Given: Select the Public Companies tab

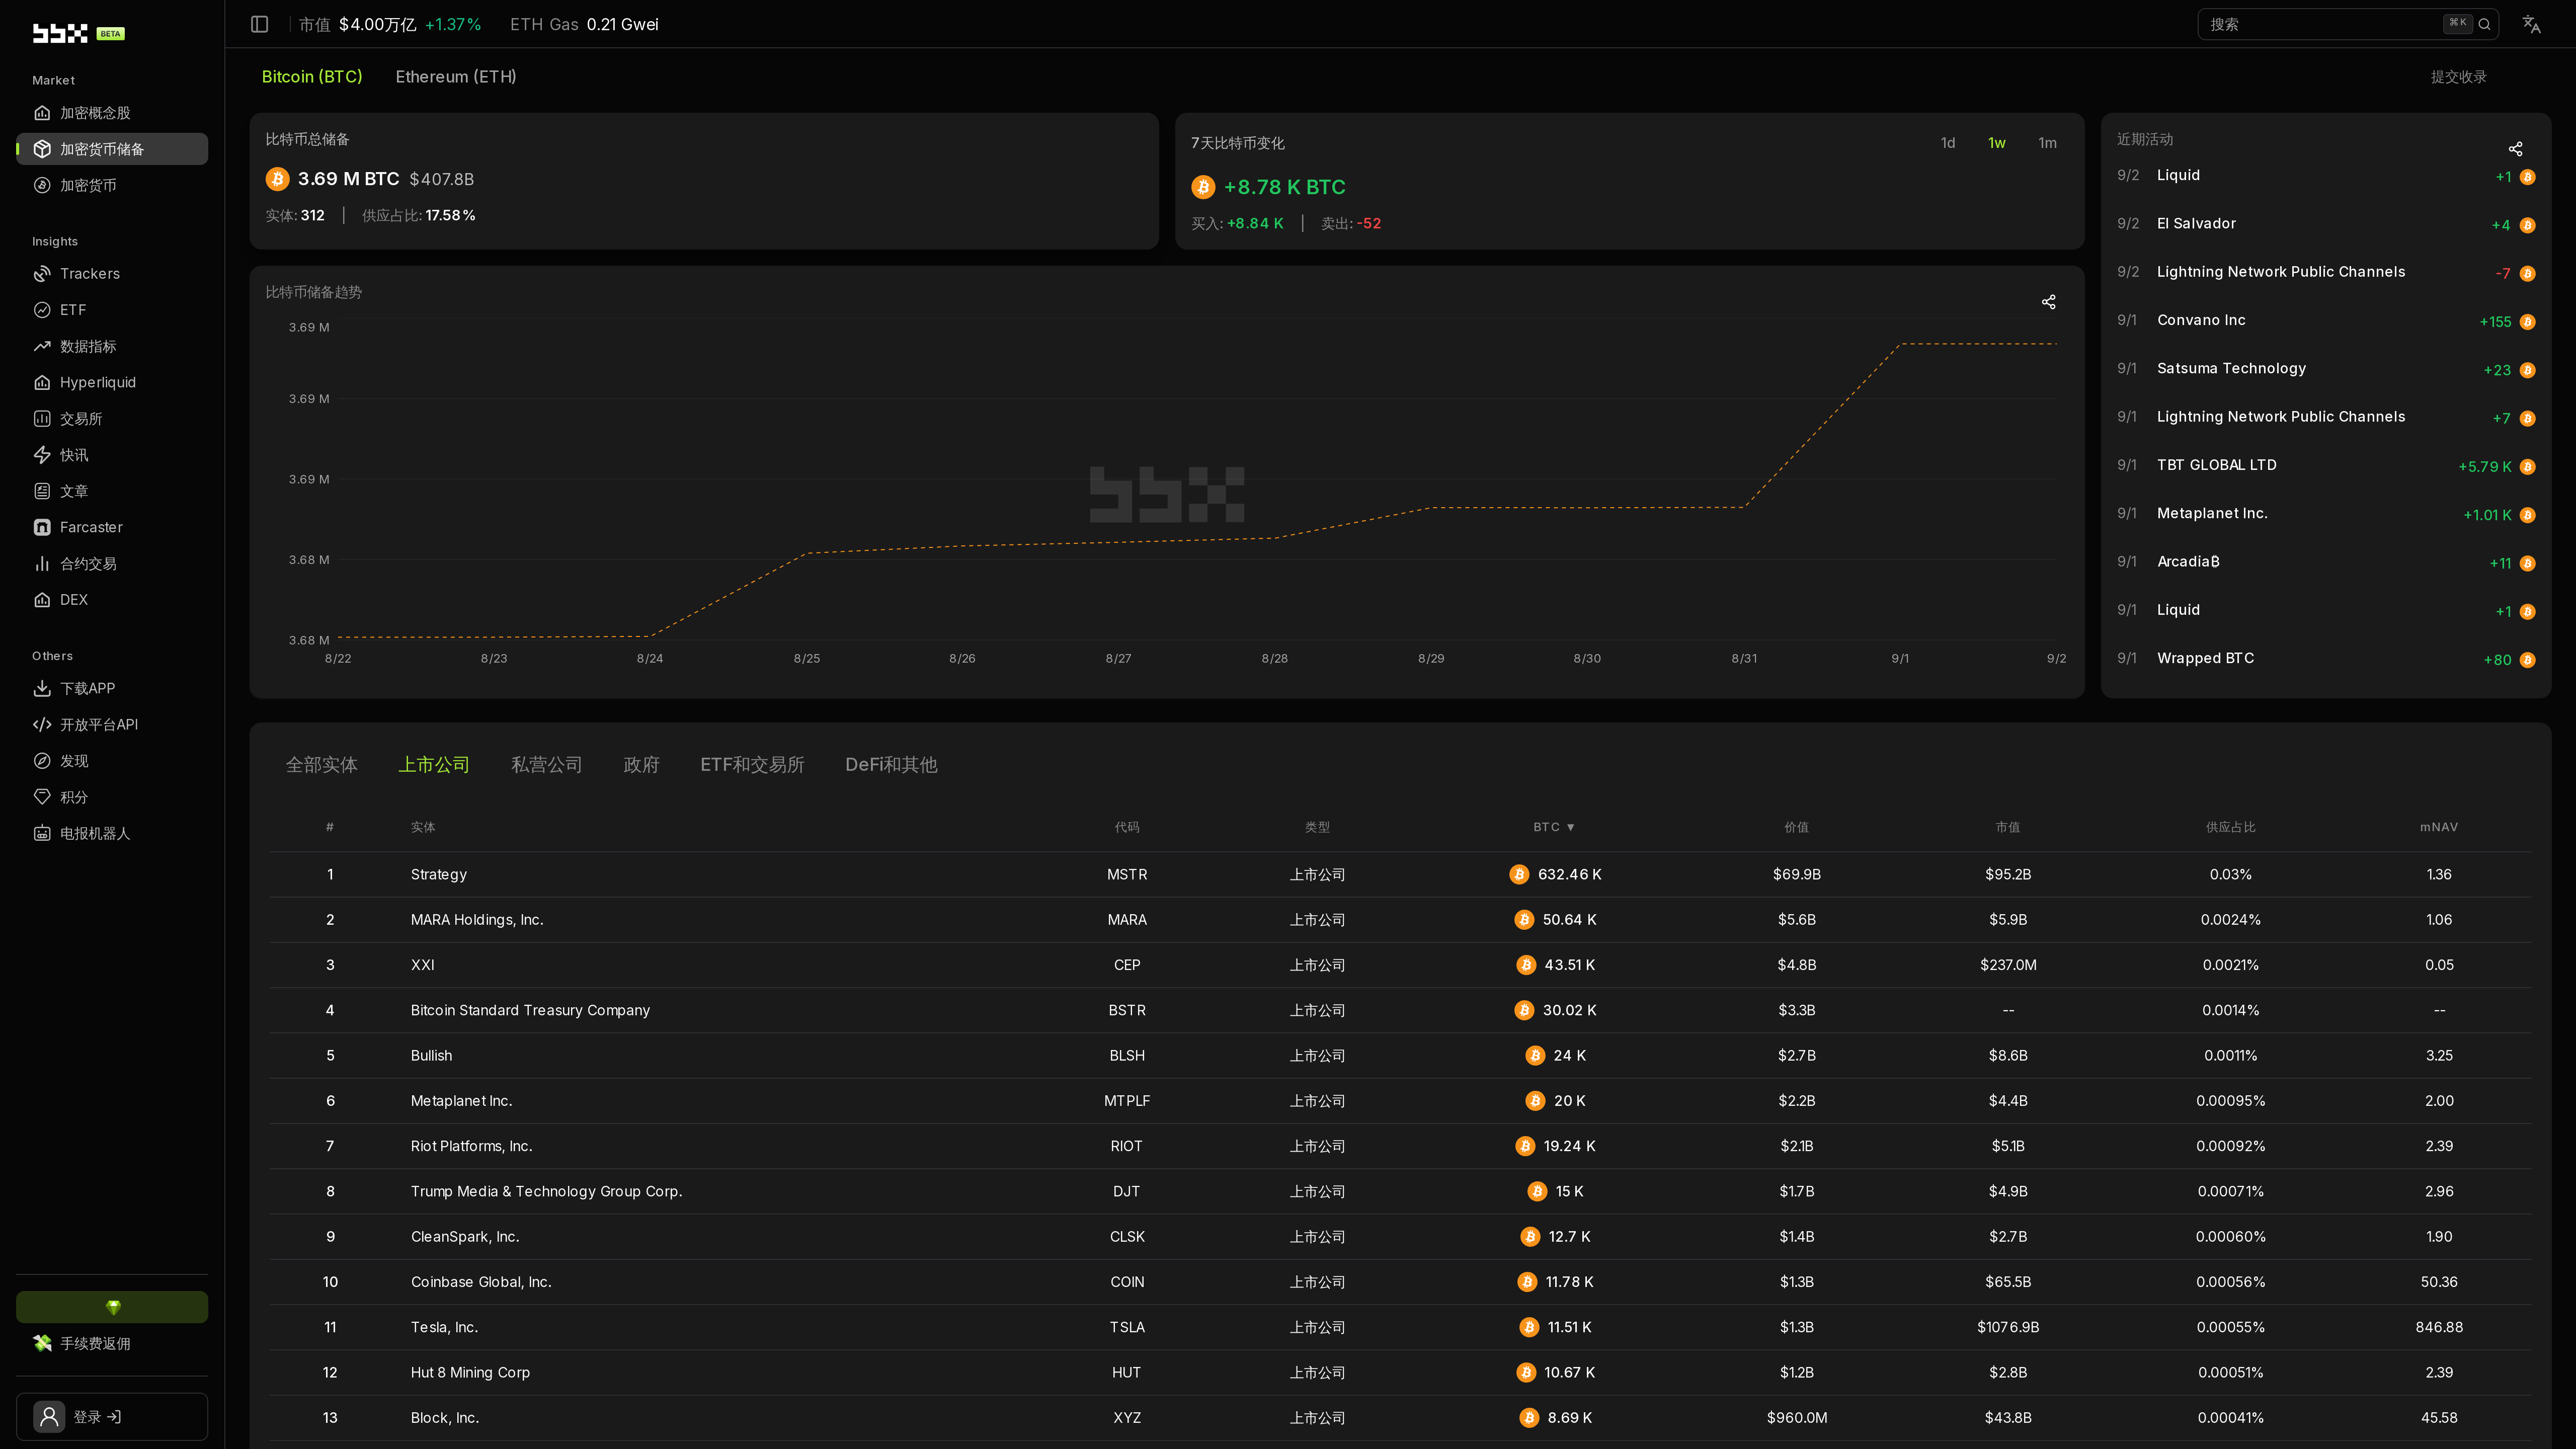Looking at the screenshot, I should 434,765.
